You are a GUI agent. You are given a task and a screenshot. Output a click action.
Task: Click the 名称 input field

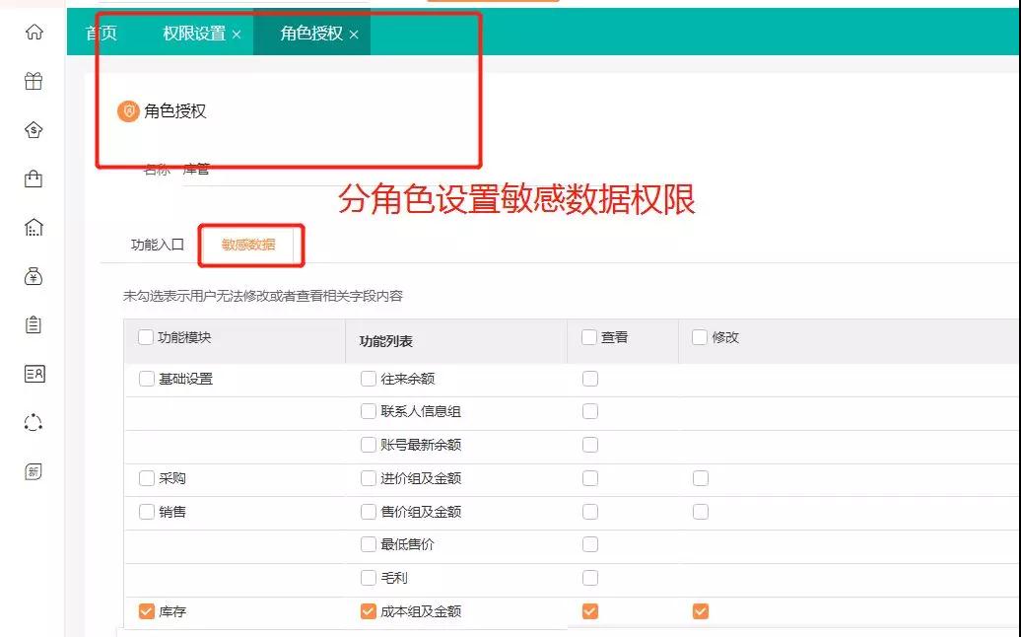256,170
